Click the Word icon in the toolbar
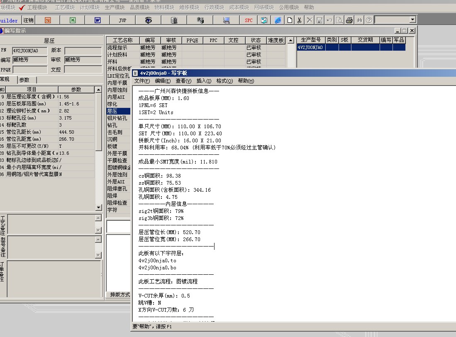Viewport: 456px width, 337px height. pos(98,20)
